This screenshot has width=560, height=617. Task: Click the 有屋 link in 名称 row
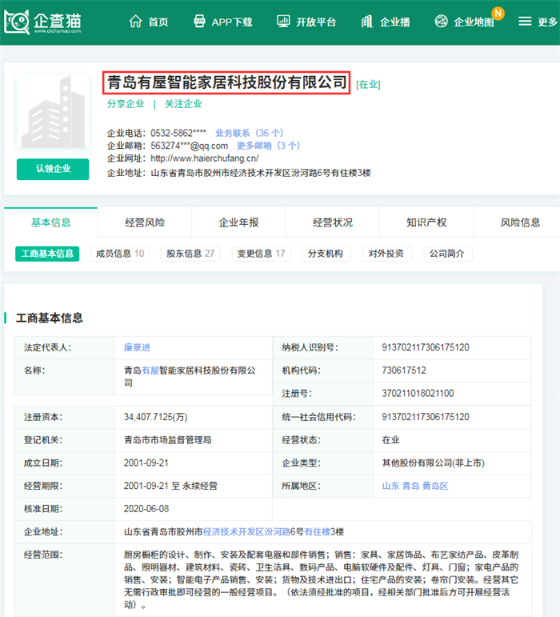pyautogui.click(x=150, y=371)
